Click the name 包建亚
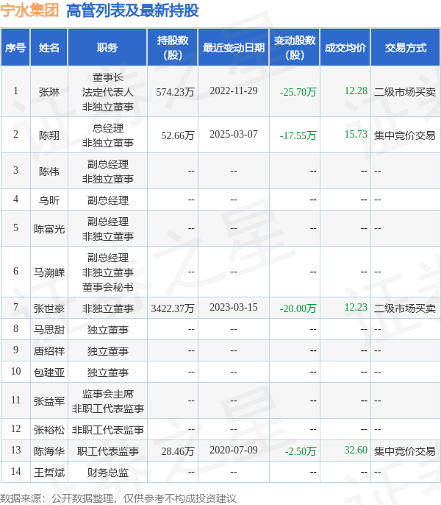 pyautogui.click(x=49, y=372)
